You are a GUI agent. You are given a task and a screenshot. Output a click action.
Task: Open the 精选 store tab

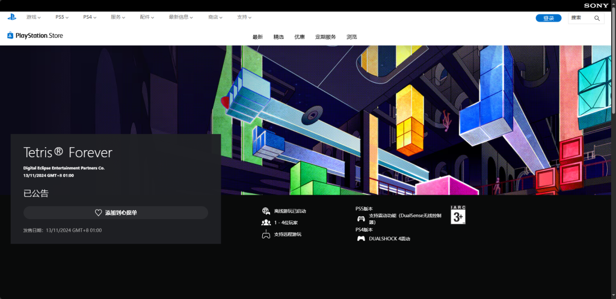point(279,37)
